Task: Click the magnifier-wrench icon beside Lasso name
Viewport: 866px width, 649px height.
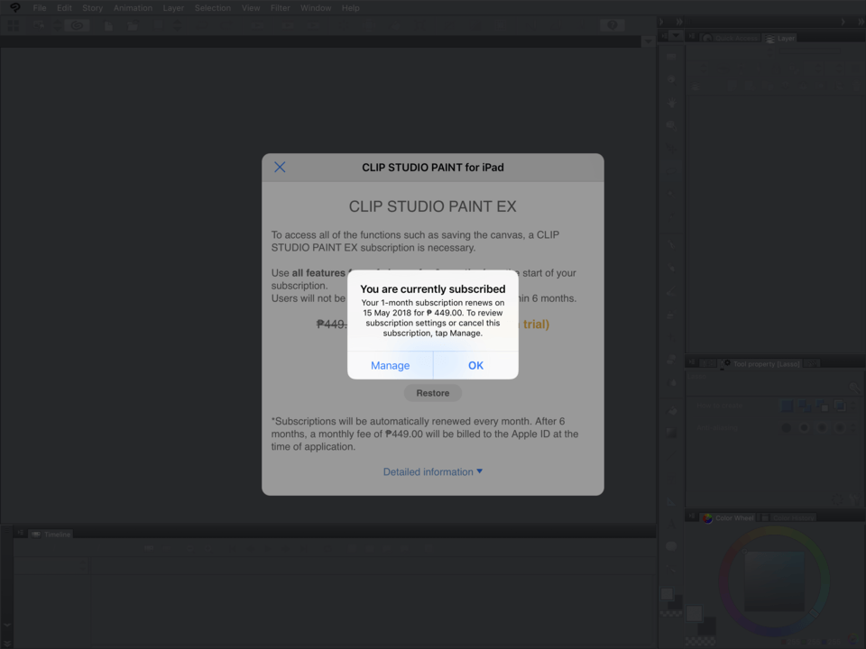Action: 855,388
